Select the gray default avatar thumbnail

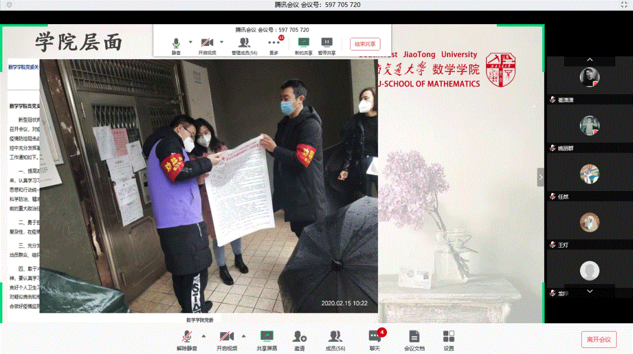point(589,271)
